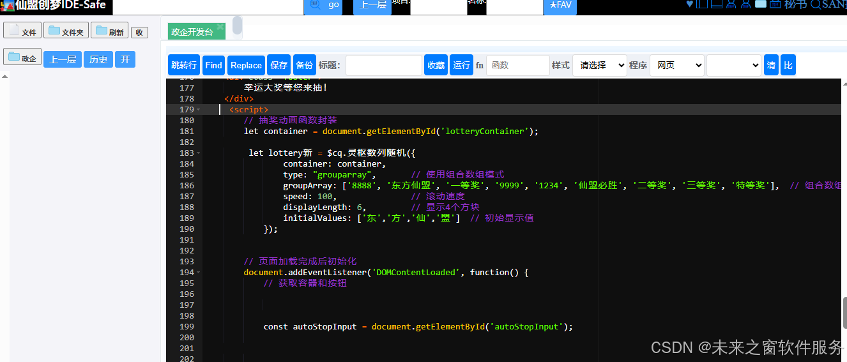Run code with 运行 button
The width and height of the screenshot is (847, 362).
click(x=461, y=65)
